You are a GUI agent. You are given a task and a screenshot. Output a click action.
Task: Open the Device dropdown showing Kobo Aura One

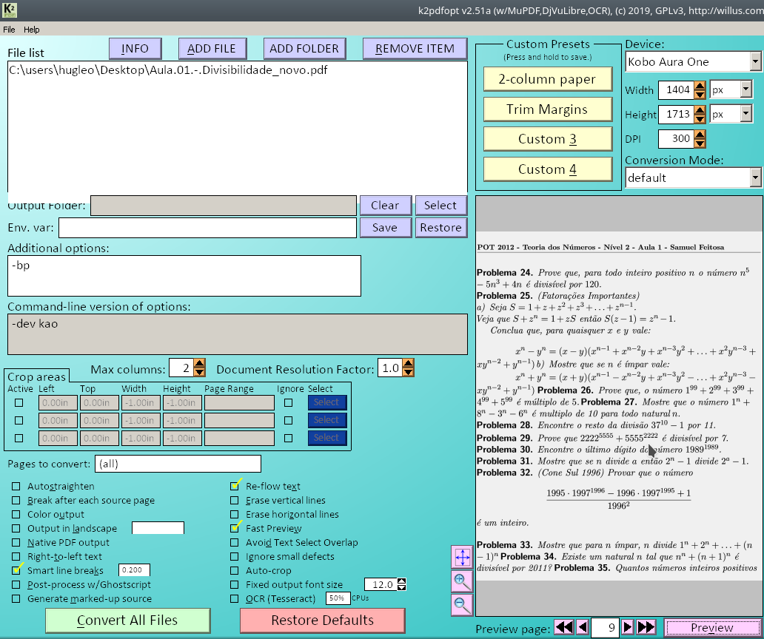[x=754, y=61]
